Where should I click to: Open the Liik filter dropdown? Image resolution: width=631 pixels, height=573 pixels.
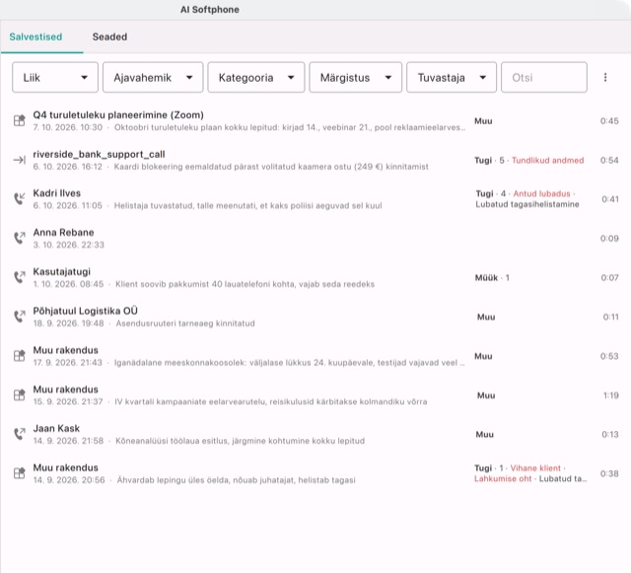tap(55, 77)
